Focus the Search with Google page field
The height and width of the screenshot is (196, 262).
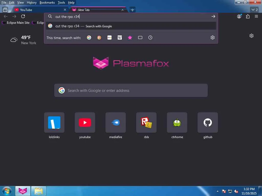[131, 90]
